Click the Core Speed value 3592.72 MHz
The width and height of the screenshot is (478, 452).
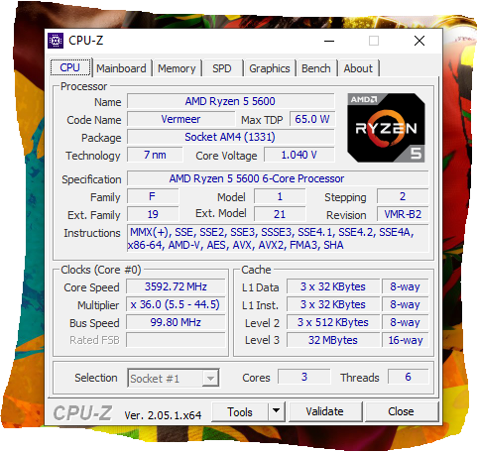176,286
